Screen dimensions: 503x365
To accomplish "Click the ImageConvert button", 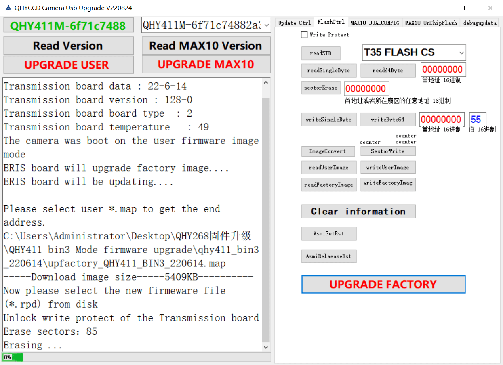I will [328, 151].
